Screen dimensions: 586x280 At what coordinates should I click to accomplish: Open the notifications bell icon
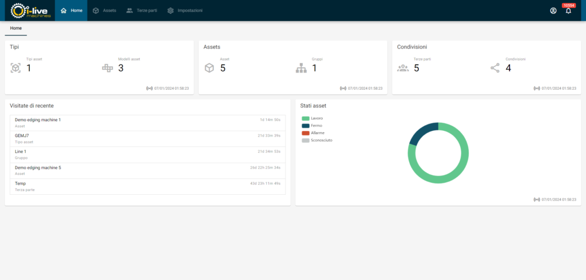[568, 11]
